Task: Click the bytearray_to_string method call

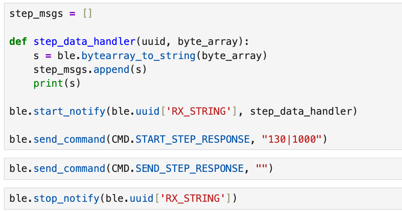Action: click(138, 56)
